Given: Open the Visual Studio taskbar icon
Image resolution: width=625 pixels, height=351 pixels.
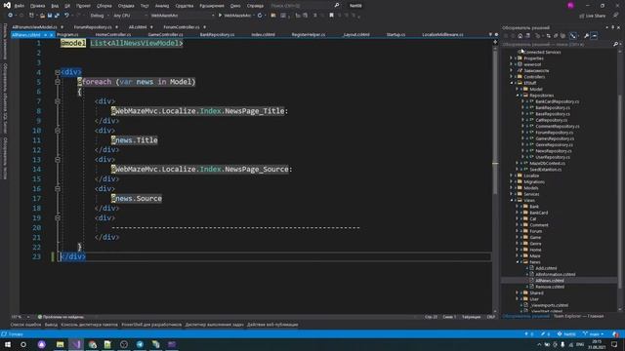Looking at the screenshot, I should 76,344.
